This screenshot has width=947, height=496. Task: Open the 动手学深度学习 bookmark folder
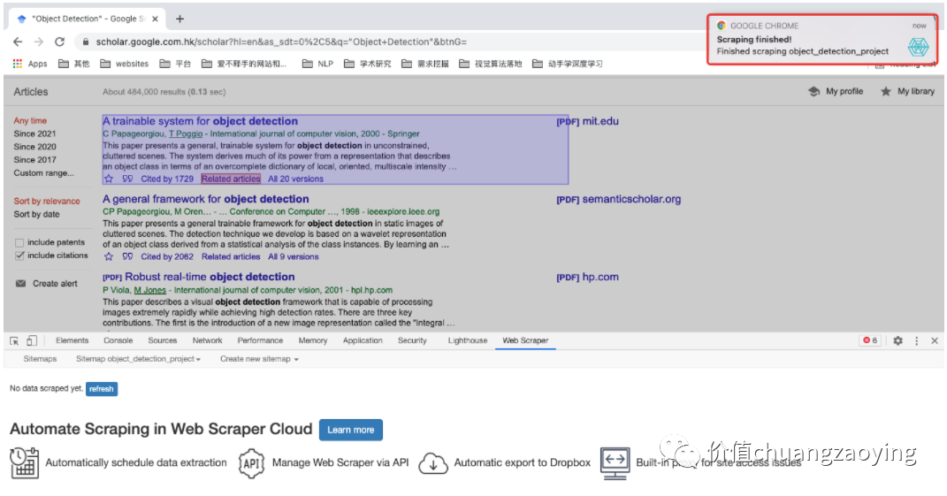568,64
